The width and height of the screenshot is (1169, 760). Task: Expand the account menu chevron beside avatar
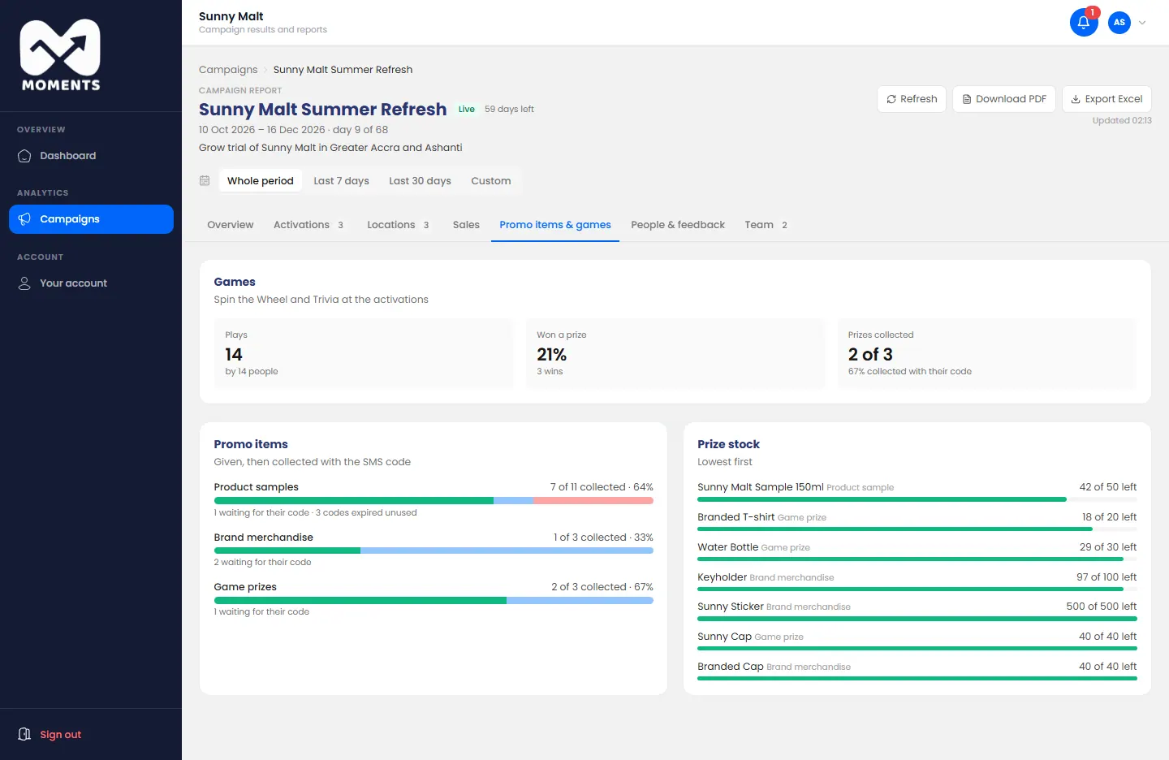(x=1142, y=23)
